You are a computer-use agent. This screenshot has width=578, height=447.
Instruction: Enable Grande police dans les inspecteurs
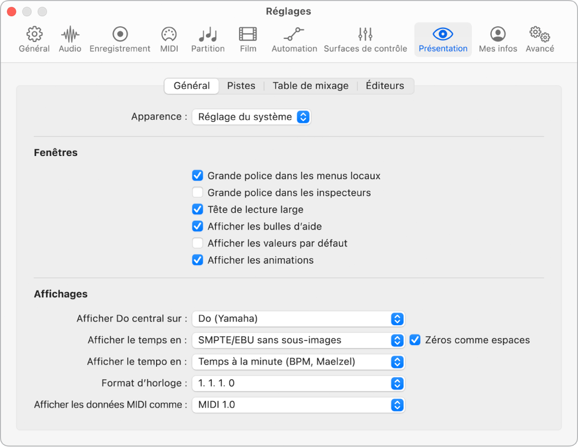tap(197, 193)
